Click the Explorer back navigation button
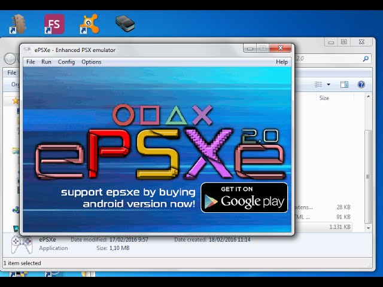The width and height of the screenshot is (383, 287). (x=10, y=59)
